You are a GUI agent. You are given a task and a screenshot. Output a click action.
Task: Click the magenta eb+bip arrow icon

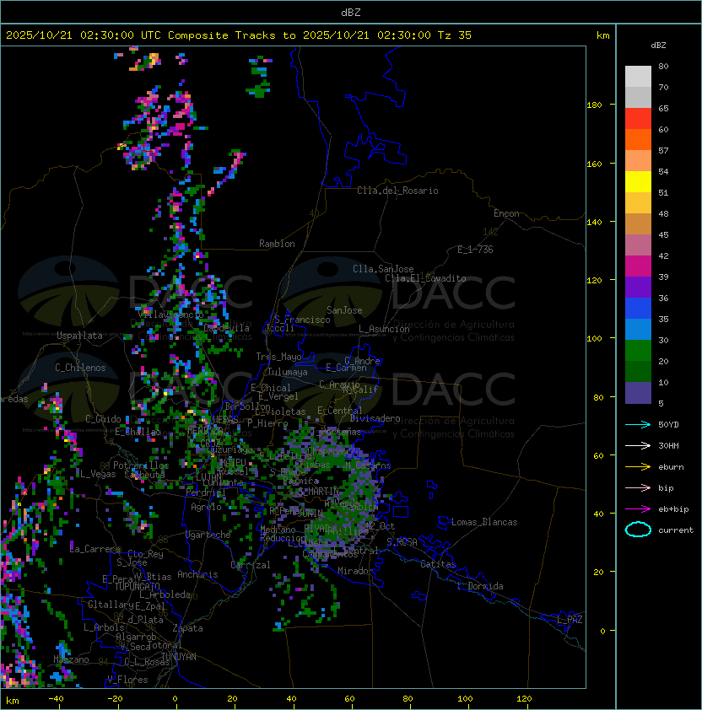(638, 509)
